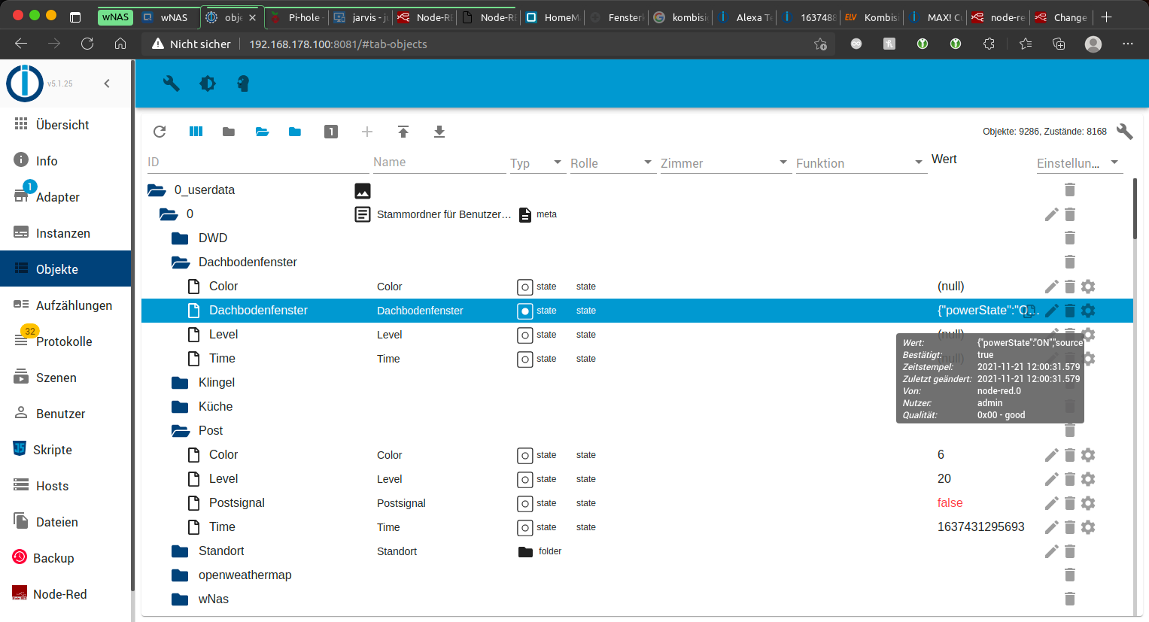Click the false value of Postsignal
This screenshot has height=622, width=1149.
[950, 503]
